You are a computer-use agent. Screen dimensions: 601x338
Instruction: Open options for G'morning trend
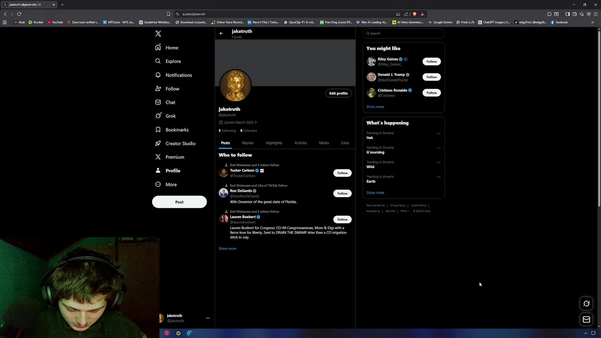coord(439,148)
